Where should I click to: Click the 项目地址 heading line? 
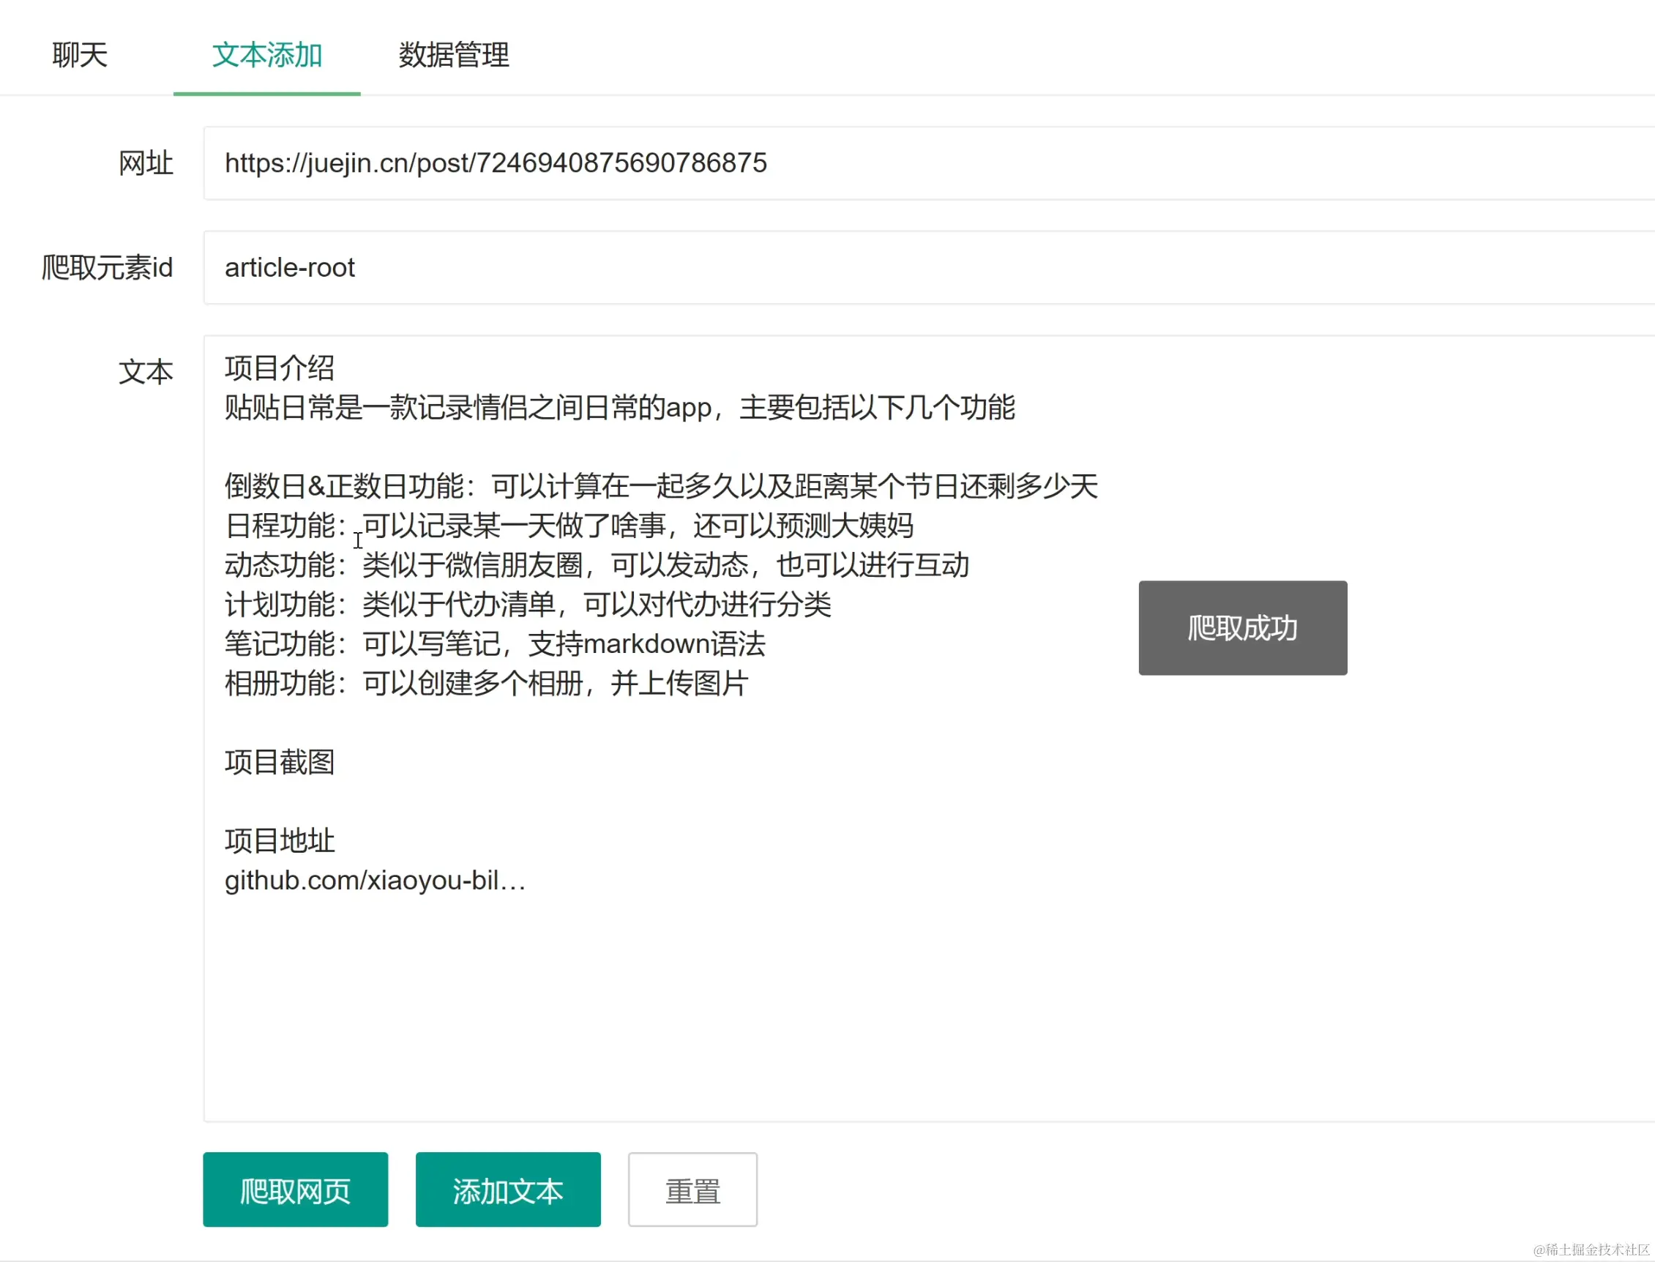click(280, 840)
